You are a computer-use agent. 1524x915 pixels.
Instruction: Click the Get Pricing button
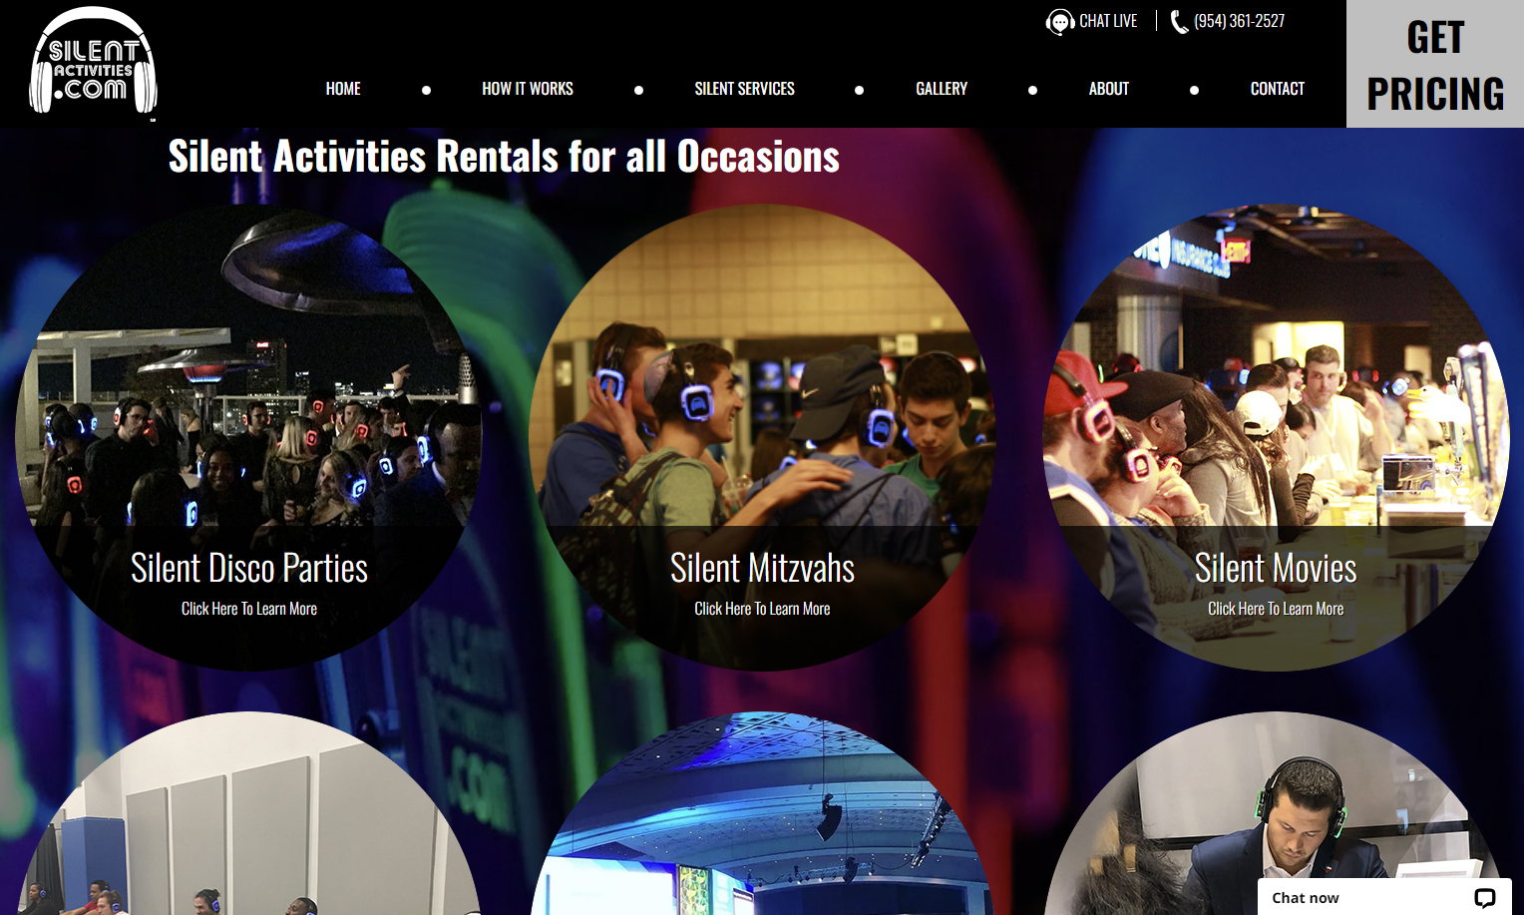[x=1435, y=64]
